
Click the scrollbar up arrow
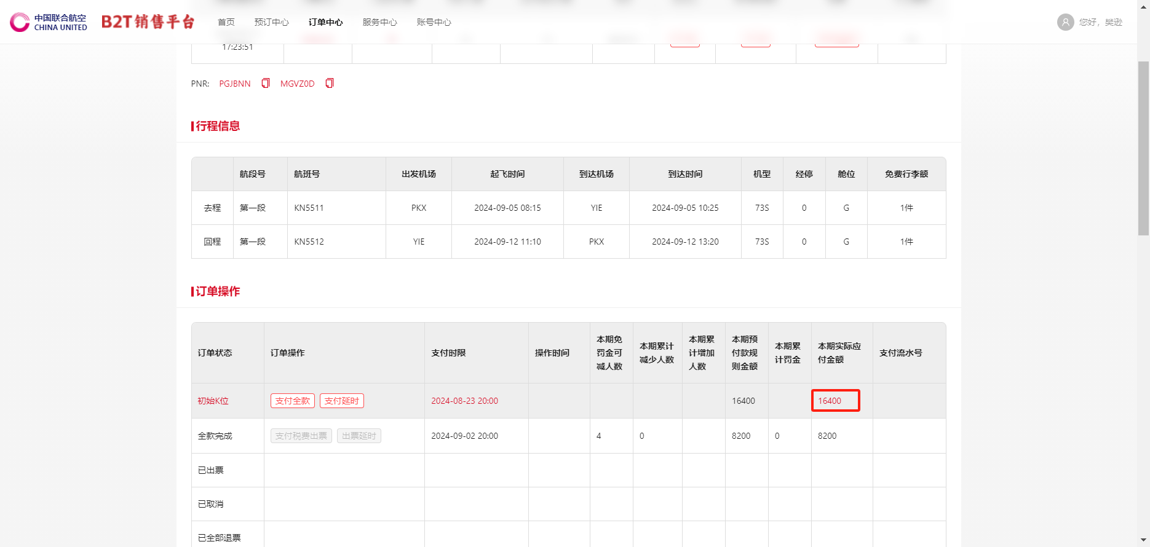coord(1143,5)
